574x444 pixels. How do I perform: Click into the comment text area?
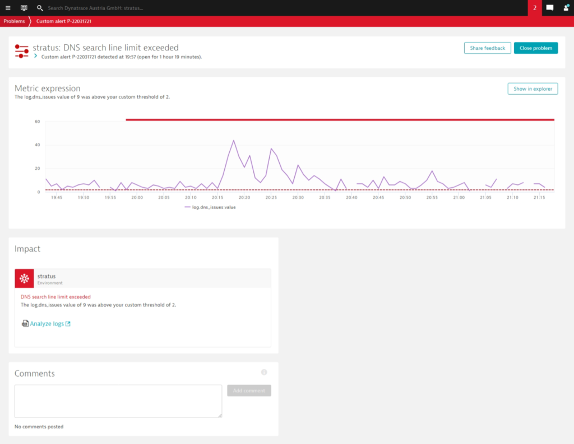coord(118,401)
